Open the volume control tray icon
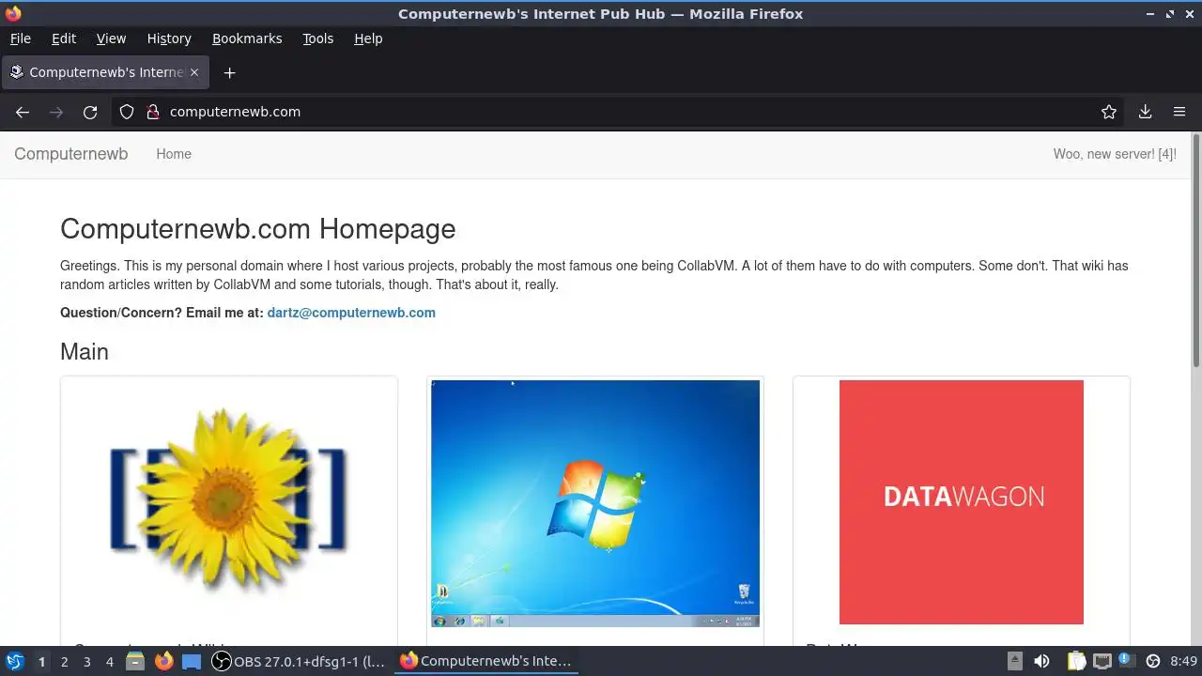 (1041, 661)
